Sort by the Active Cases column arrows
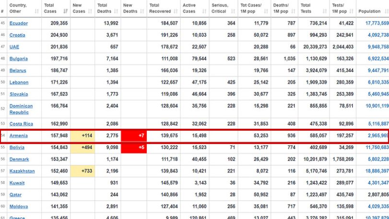Image resolution: width=389 pixels, height=219 pixels. click(x=204, y=11)
